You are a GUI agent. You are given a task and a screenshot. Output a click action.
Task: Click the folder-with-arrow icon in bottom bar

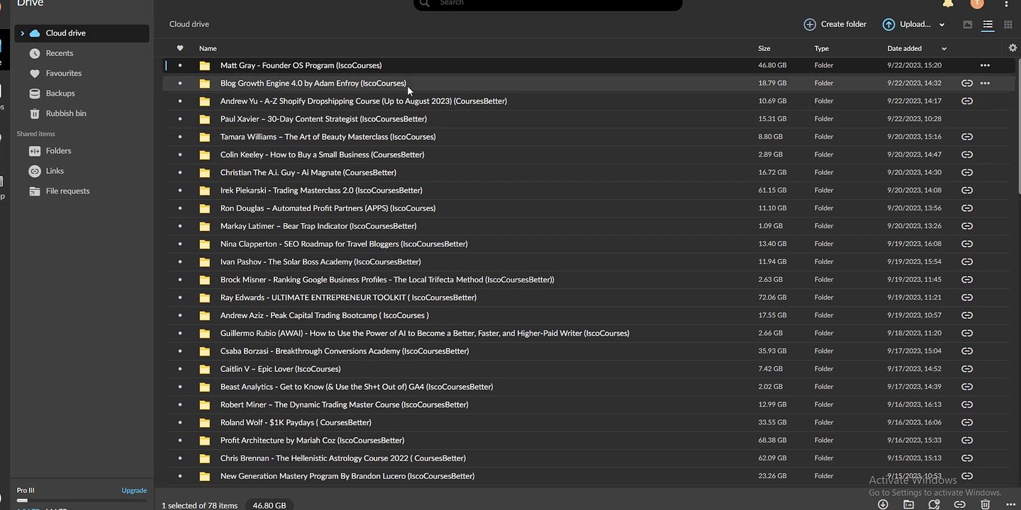click(908, 504)
